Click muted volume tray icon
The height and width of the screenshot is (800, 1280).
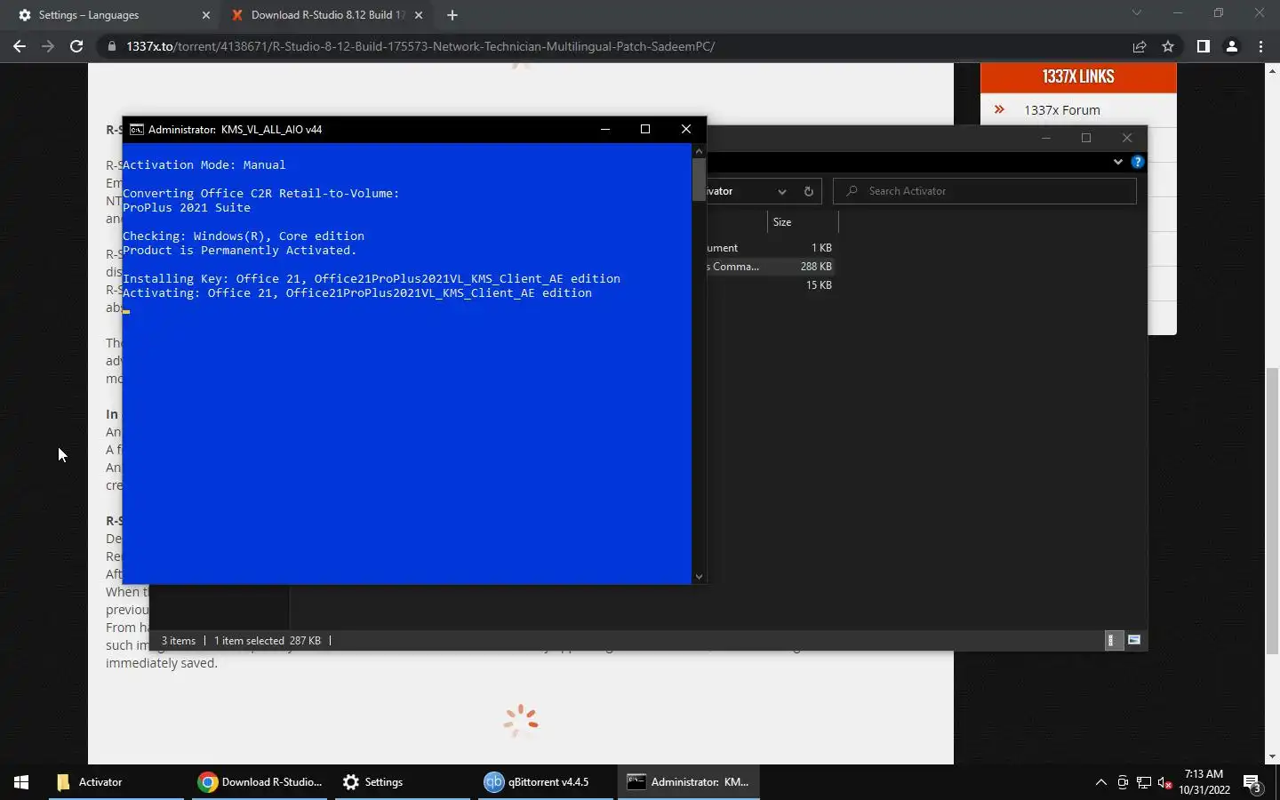pyautogui.click(x=1165, y=783)
